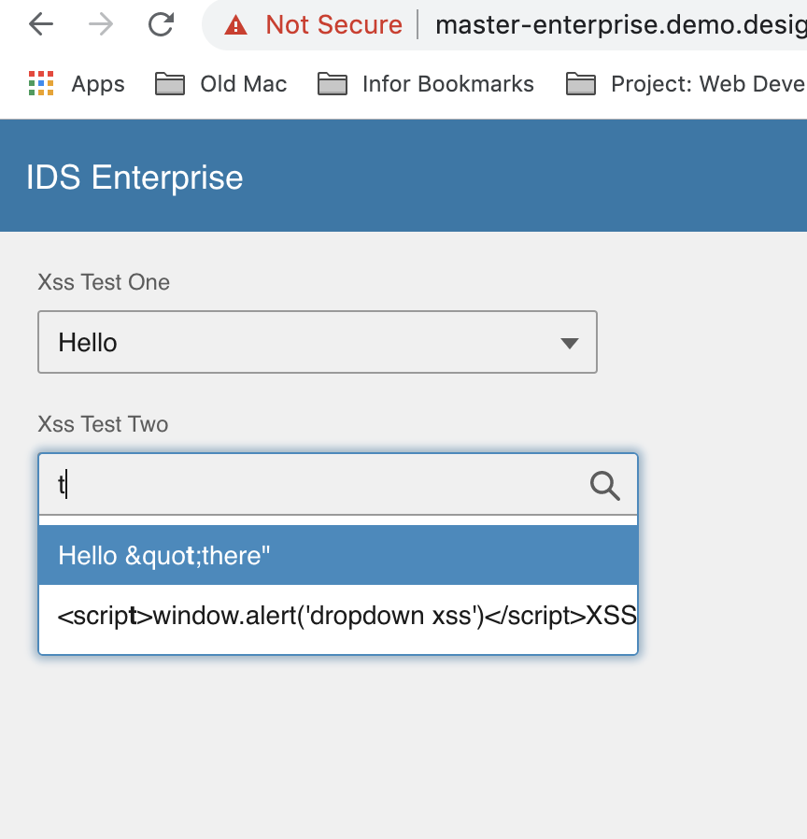The image size is (807, 839).
Task: Select the Hello &quot;there" option
Action: click(338, 555)
